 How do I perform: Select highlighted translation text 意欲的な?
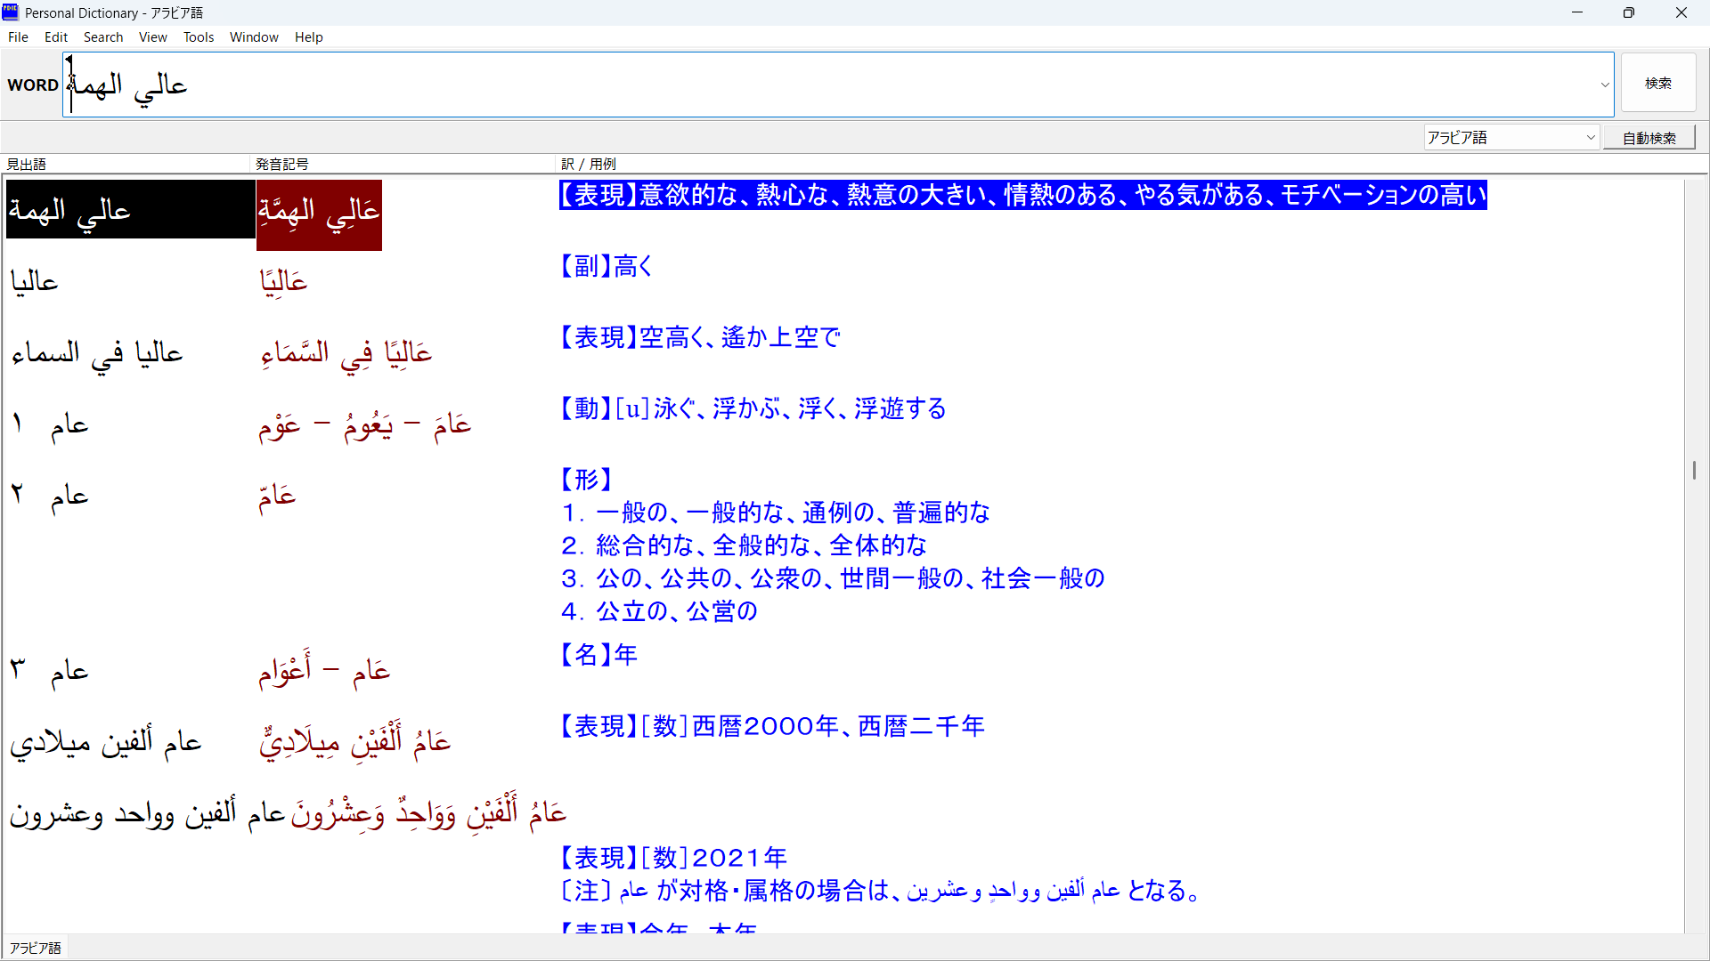coord(688,196)
